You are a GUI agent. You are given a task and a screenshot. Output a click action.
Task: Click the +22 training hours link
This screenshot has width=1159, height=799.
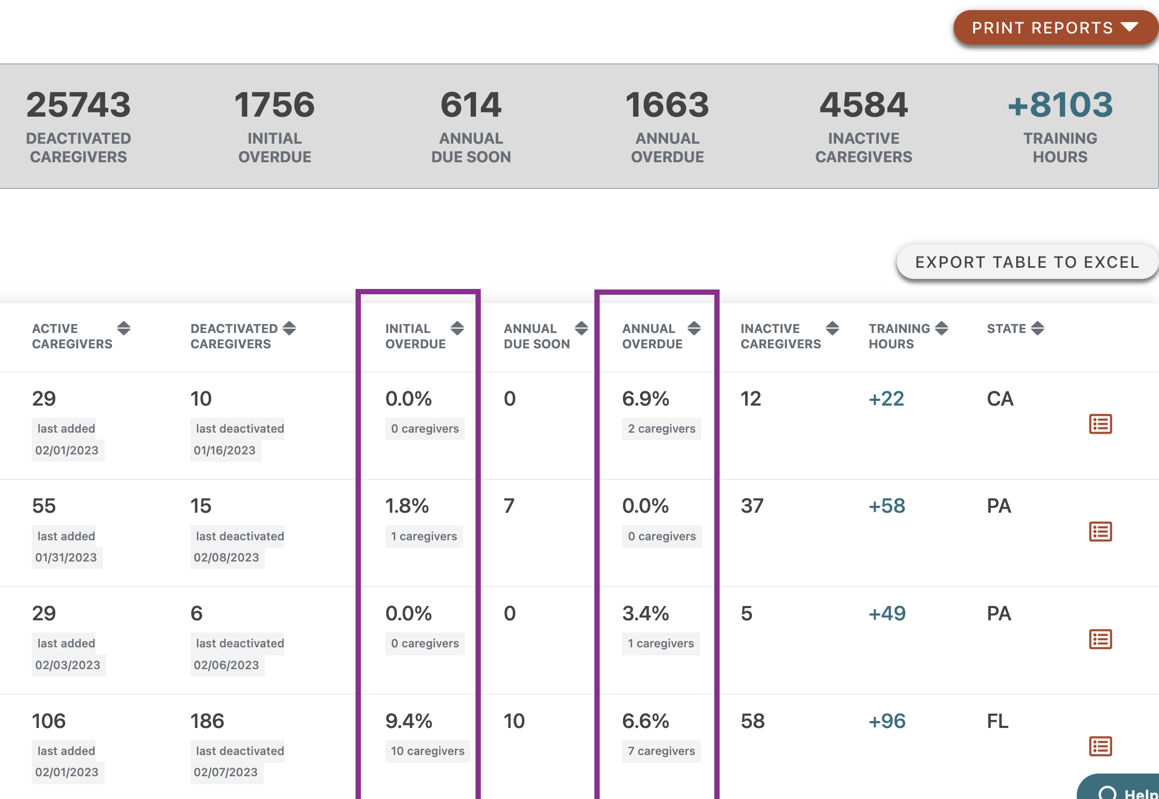pos(887,399)
